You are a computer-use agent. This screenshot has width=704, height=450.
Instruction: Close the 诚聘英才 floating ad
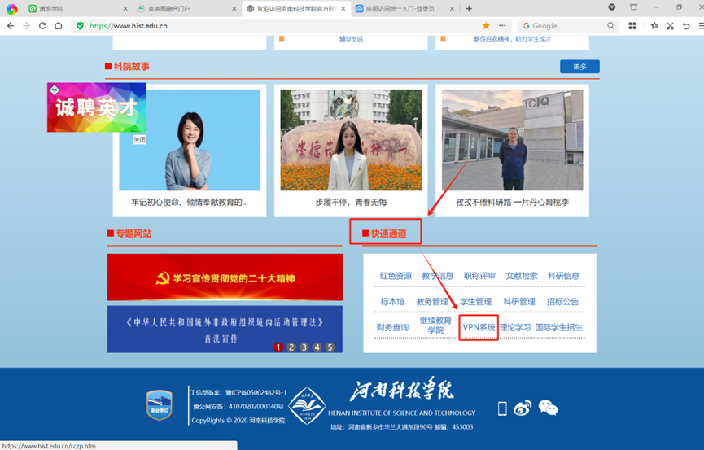pyautogui.click(x=139, y=140)
